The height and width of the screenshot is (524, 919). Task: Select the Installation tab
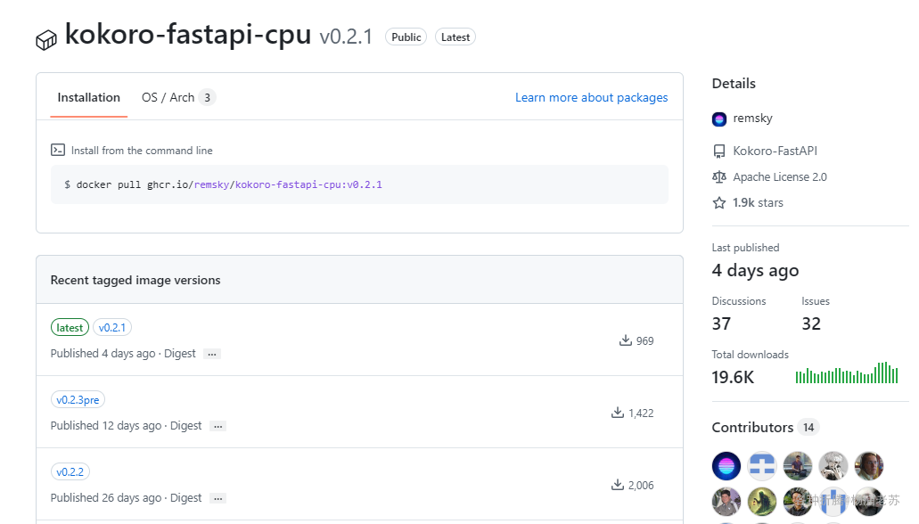coord(88,97)
